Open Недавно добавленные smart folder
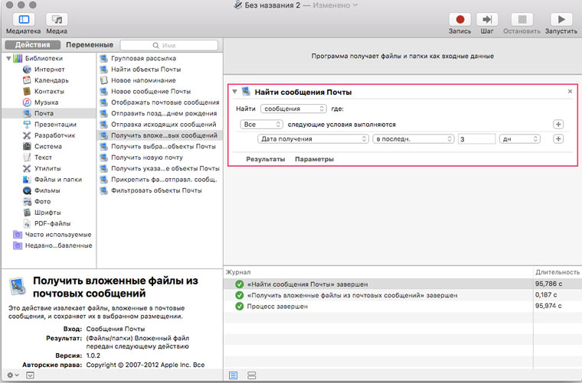 [58, 245]
